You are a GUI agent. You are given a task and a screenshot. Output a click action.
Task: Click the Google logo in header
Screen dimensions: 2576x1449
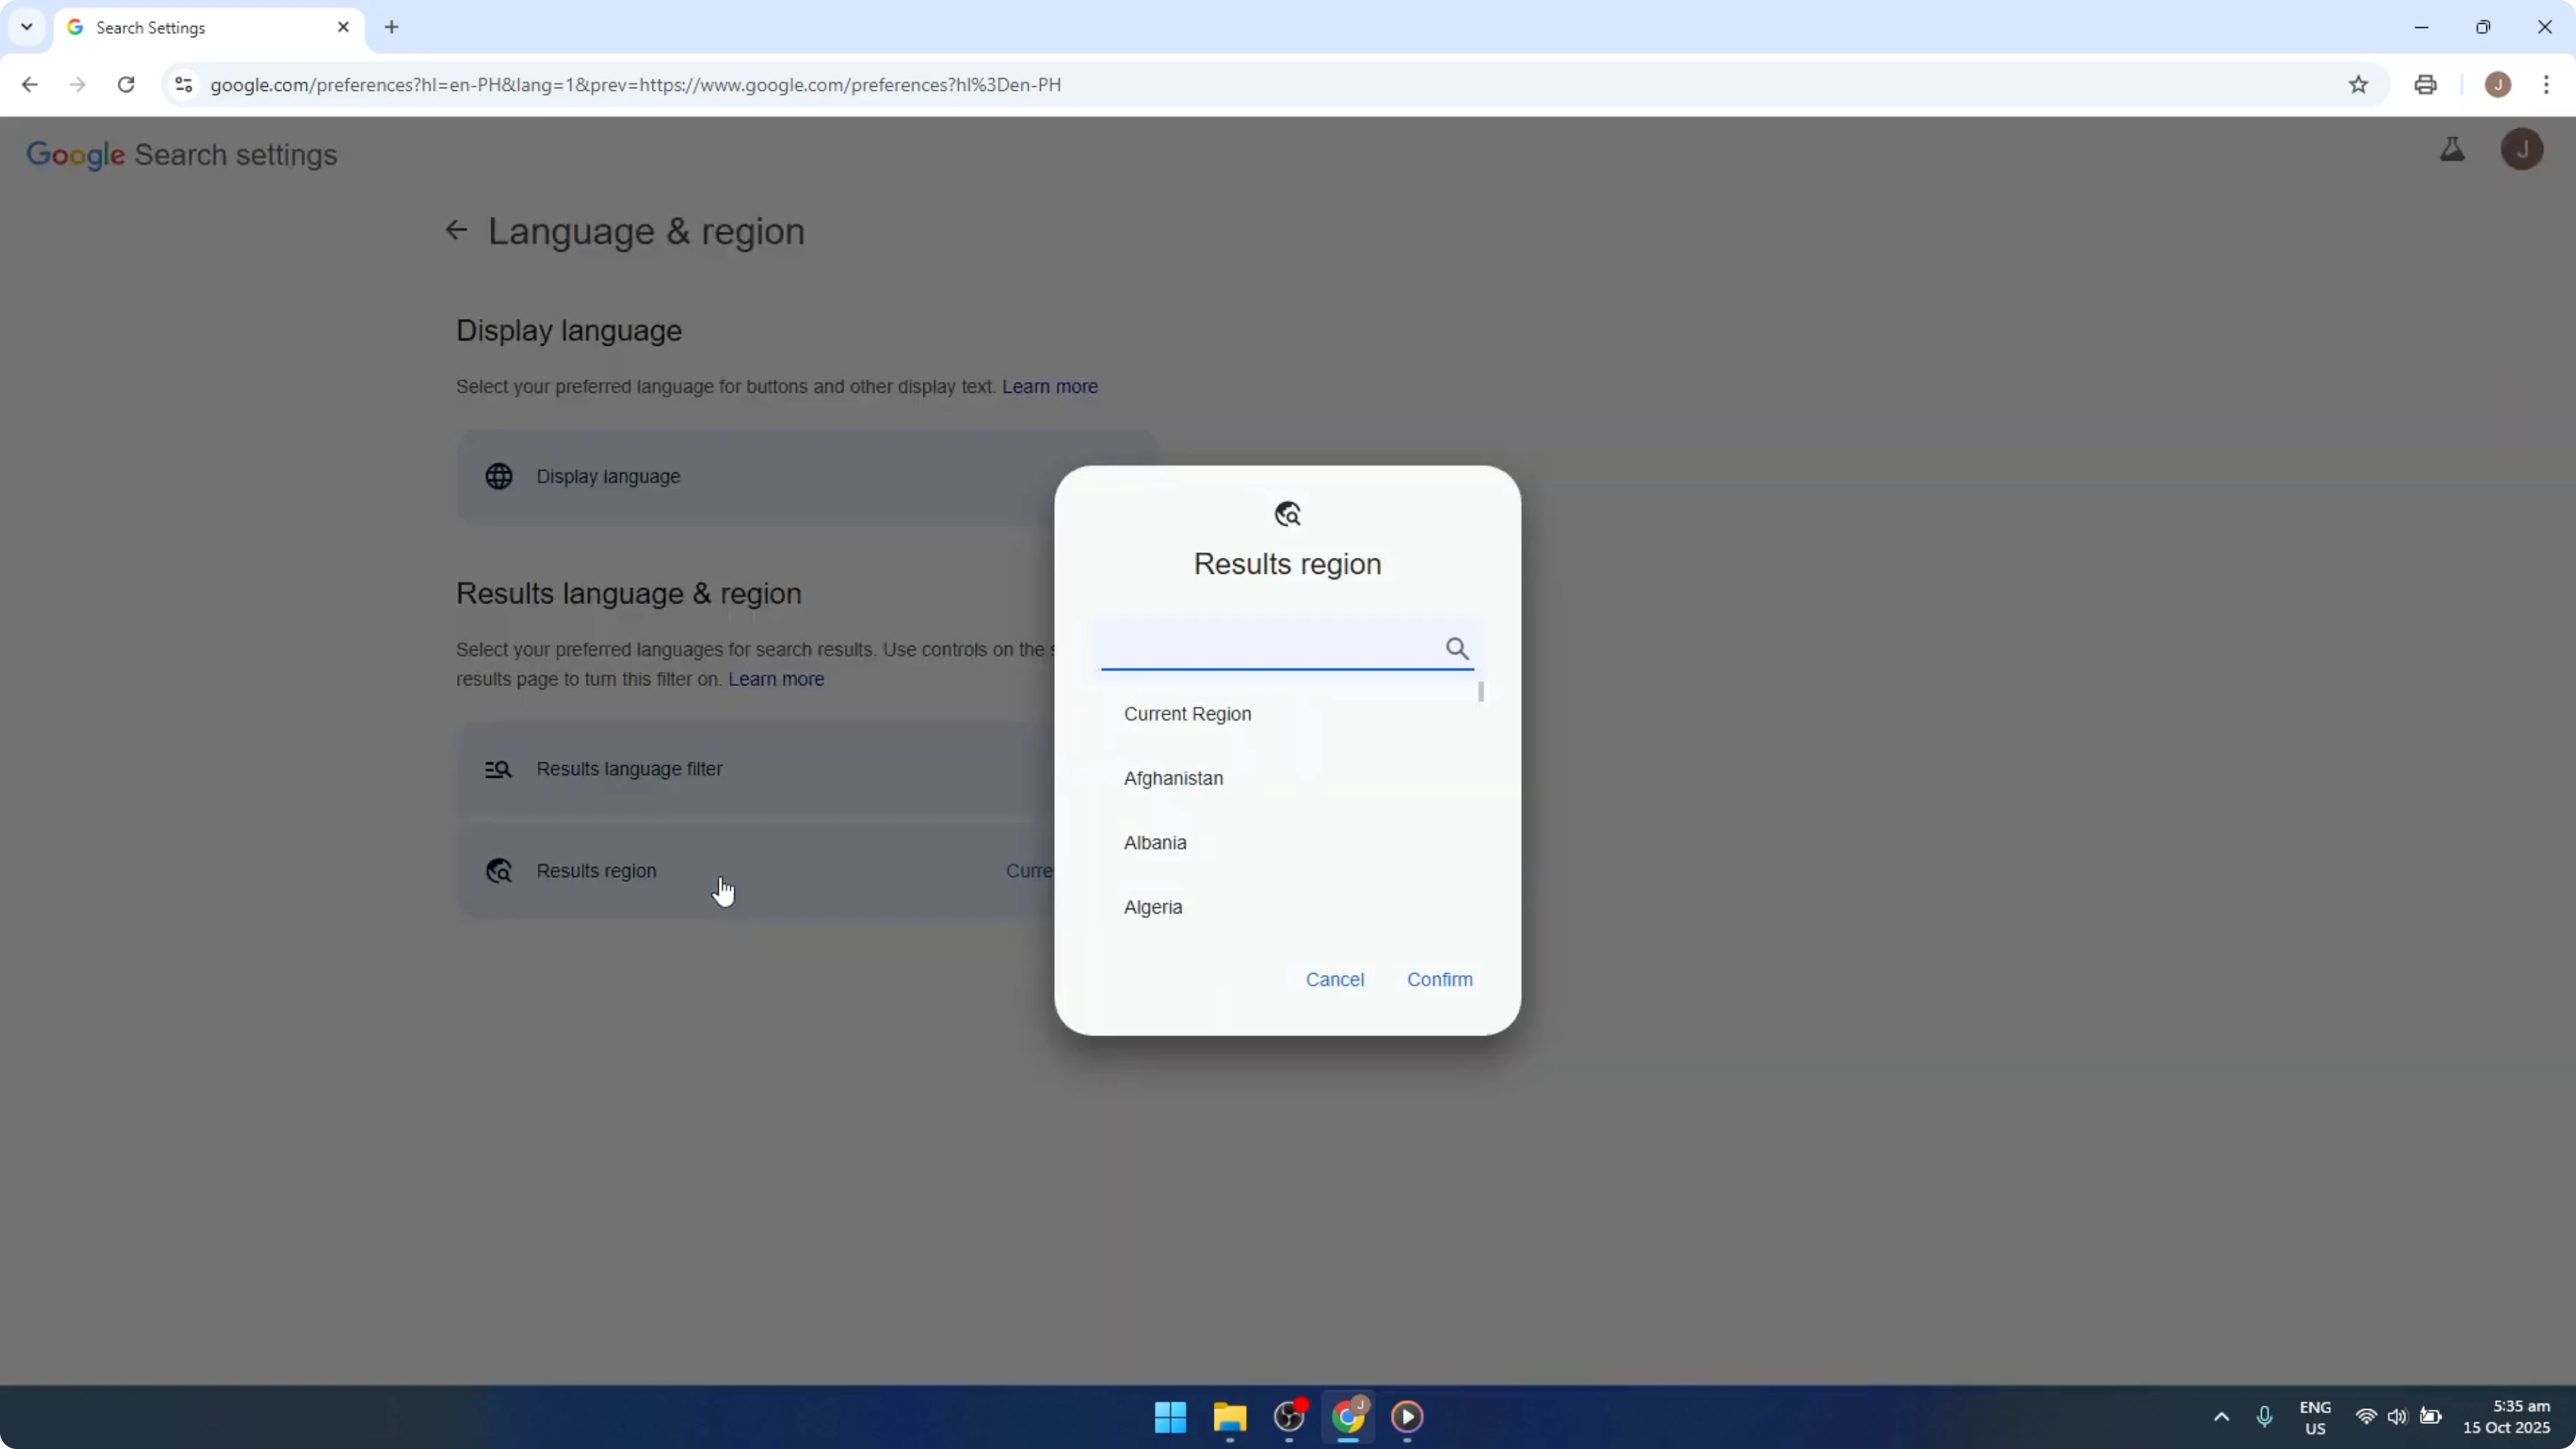[x=75, y=155]
